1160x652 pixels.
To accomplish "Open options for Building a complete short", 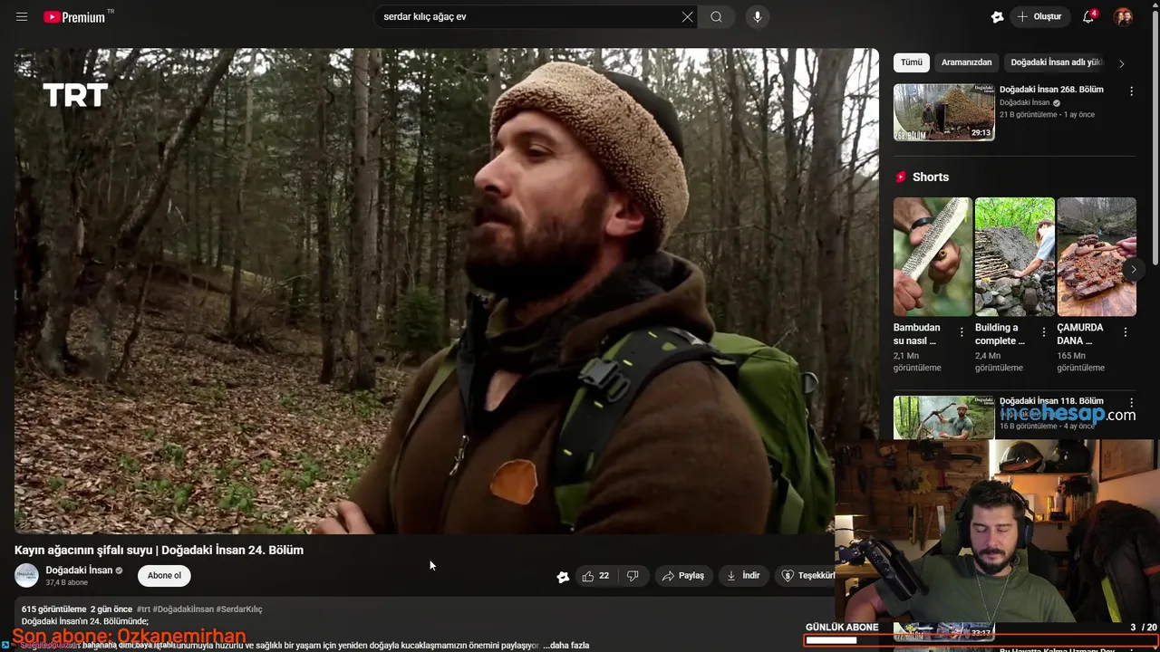I will pos(1043,332).
